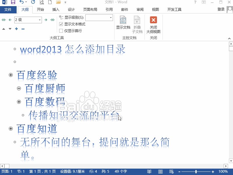Open the Customize Quick Access Toolbar dropdown
Image resolution: width=233 pixels, height=175 pixels.
tap(65, 2)
